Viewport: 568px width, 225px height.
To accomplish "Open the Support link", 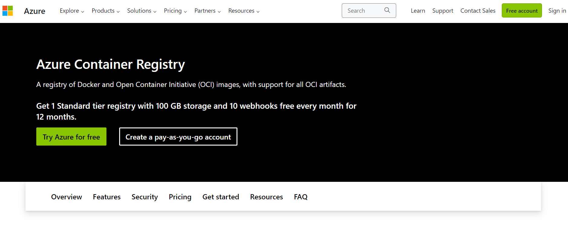I will [x=443, y=11].
